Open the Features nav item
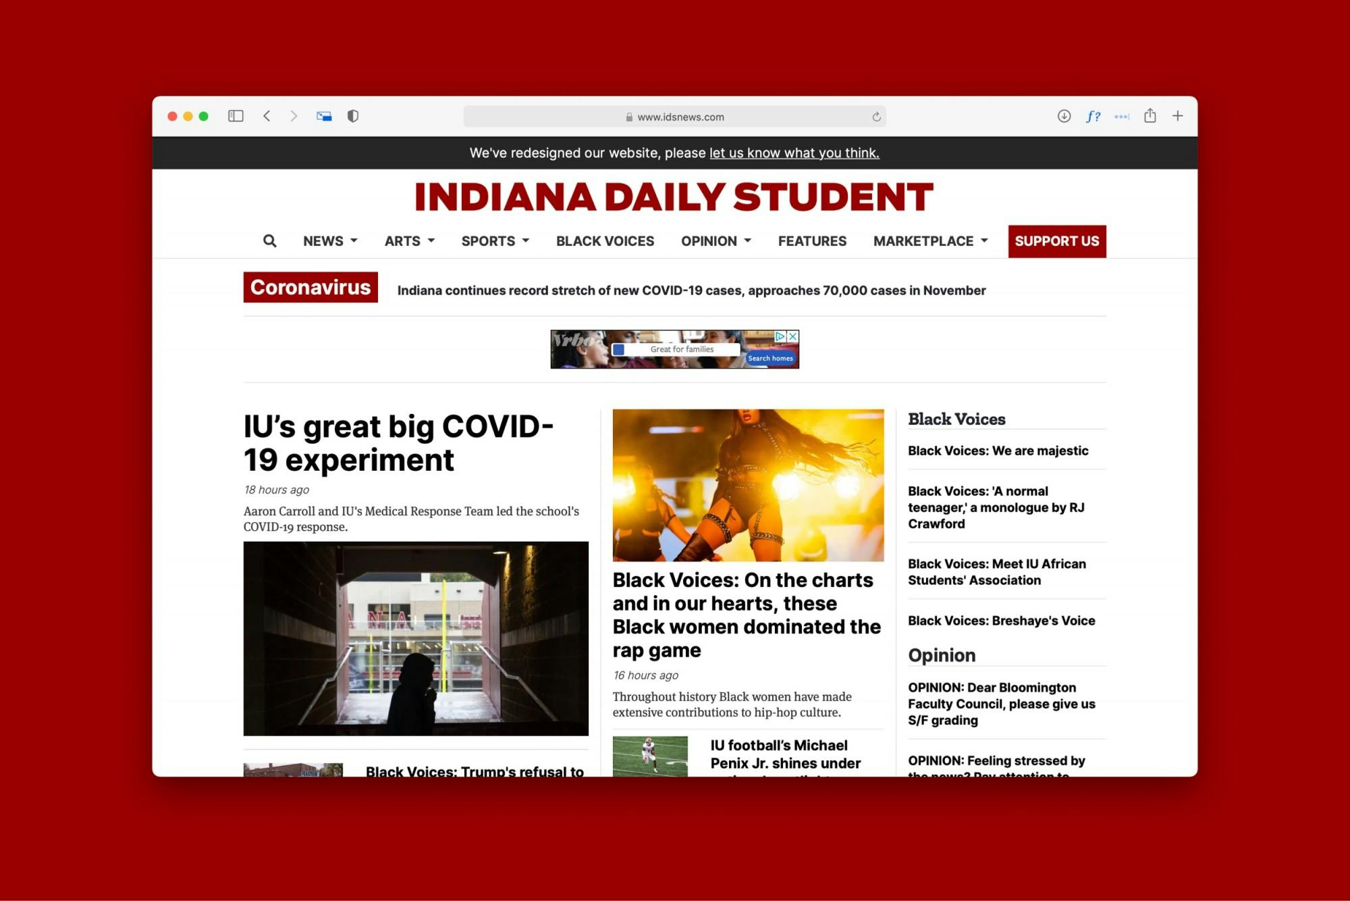 click(x=812, y=241)
